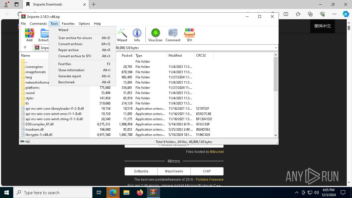
Task: Open the notification center icon
Action: (343, 193)
